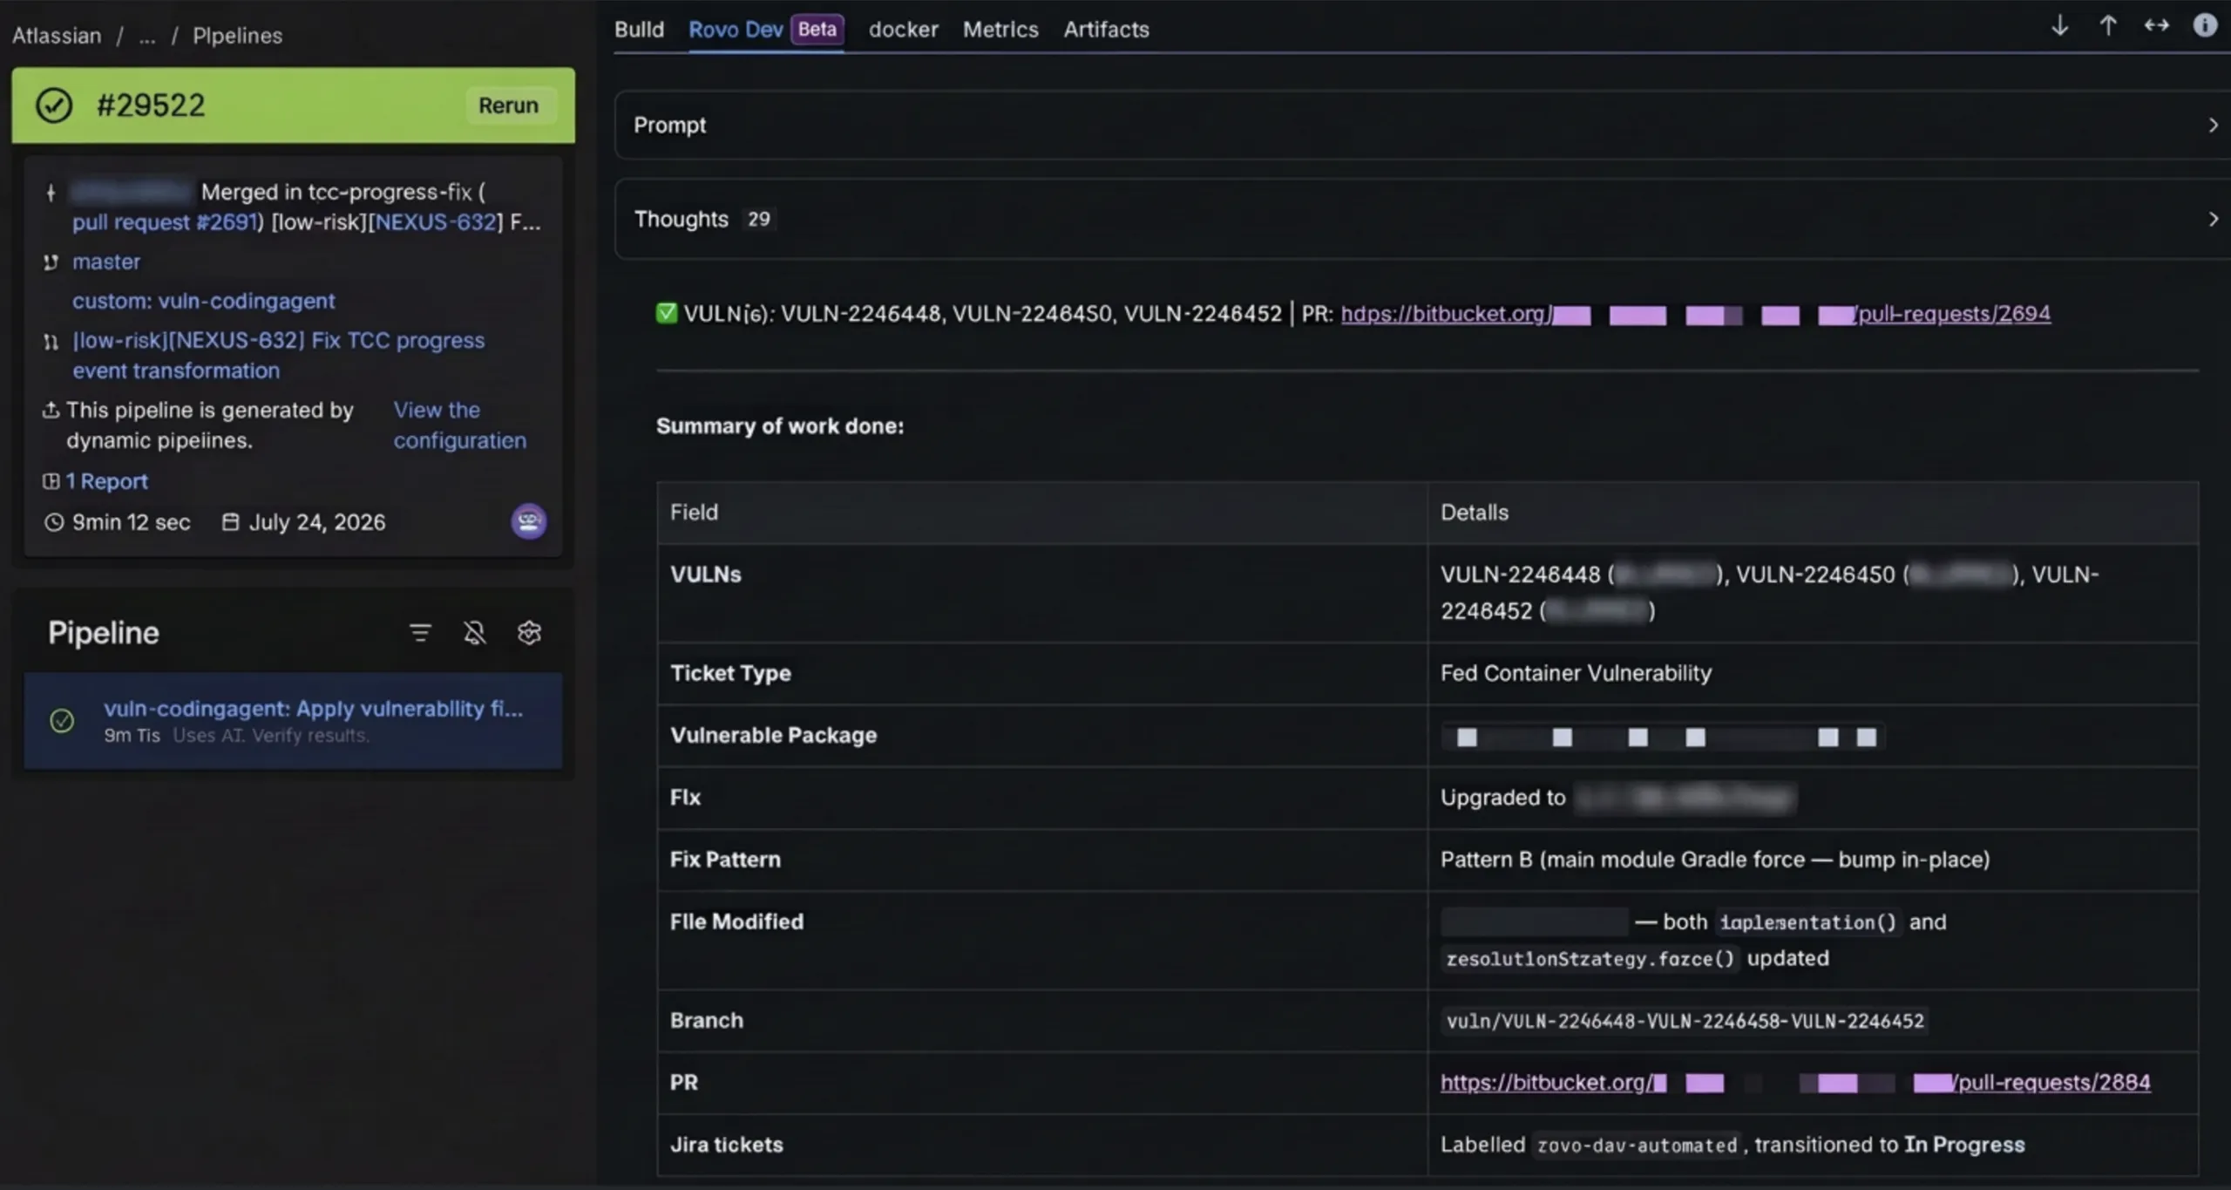Open the pipeline settings gear icon

529,633
